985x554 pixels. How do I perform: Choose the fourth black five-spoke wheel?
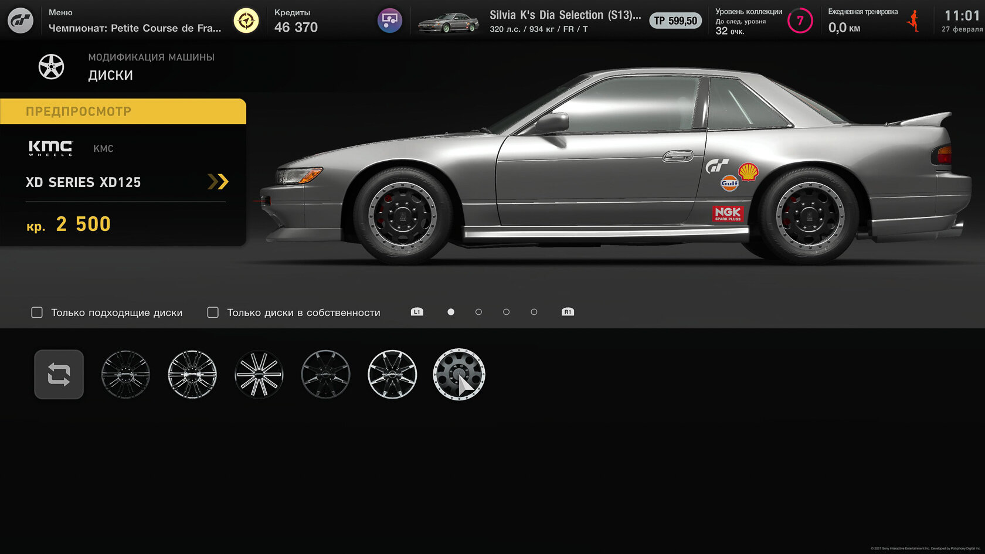pos(325,374)
